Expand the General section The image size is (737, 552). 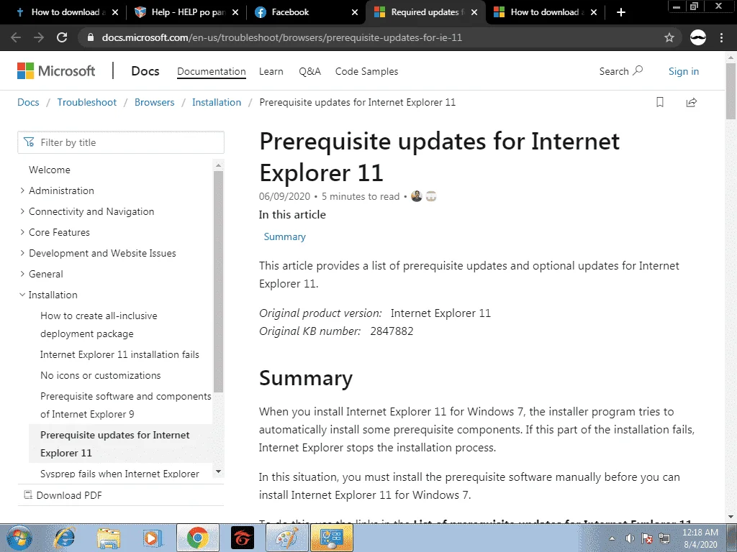pyautogui.click(x=22, y=274)
